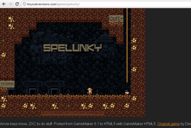Click the 'Arrow keys move, ZXC to do stuff' text
Image resolution: width=191 pixels, height=128 pixels.
click(26, 124)
